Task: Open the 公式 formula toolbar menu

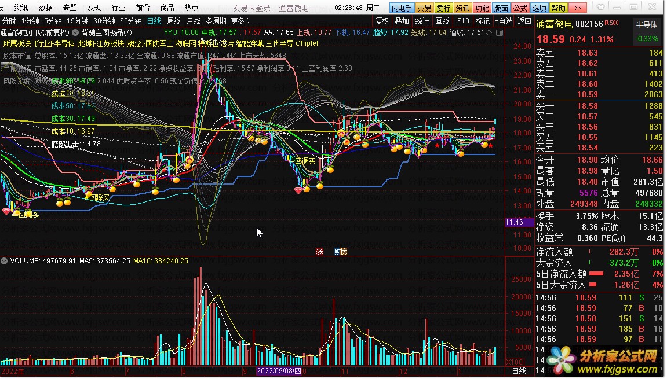Action: 520,8
